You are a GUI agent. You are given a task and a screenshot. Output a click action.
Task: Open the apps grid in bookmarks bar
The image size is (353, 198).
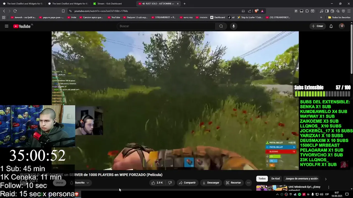(x=4, y=17)
